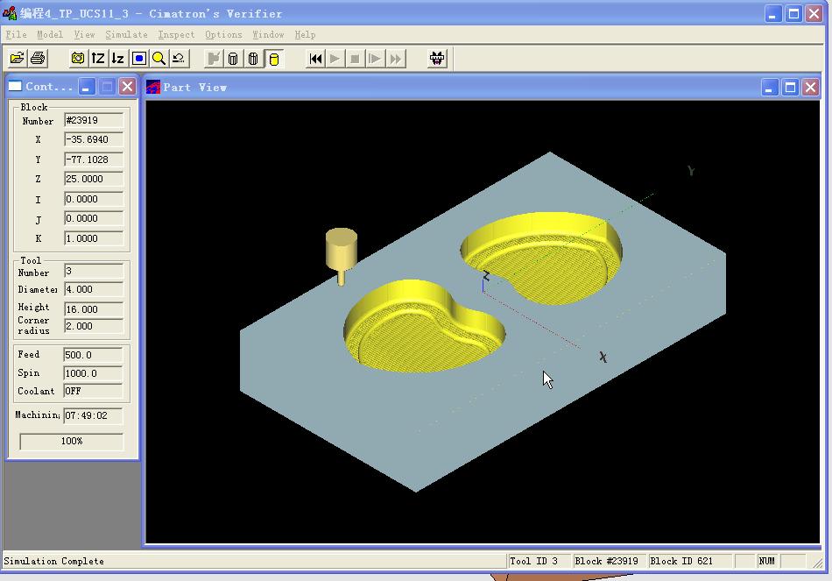Rewind simulation to the start
The image size is (832, 581).
point(315,59)
